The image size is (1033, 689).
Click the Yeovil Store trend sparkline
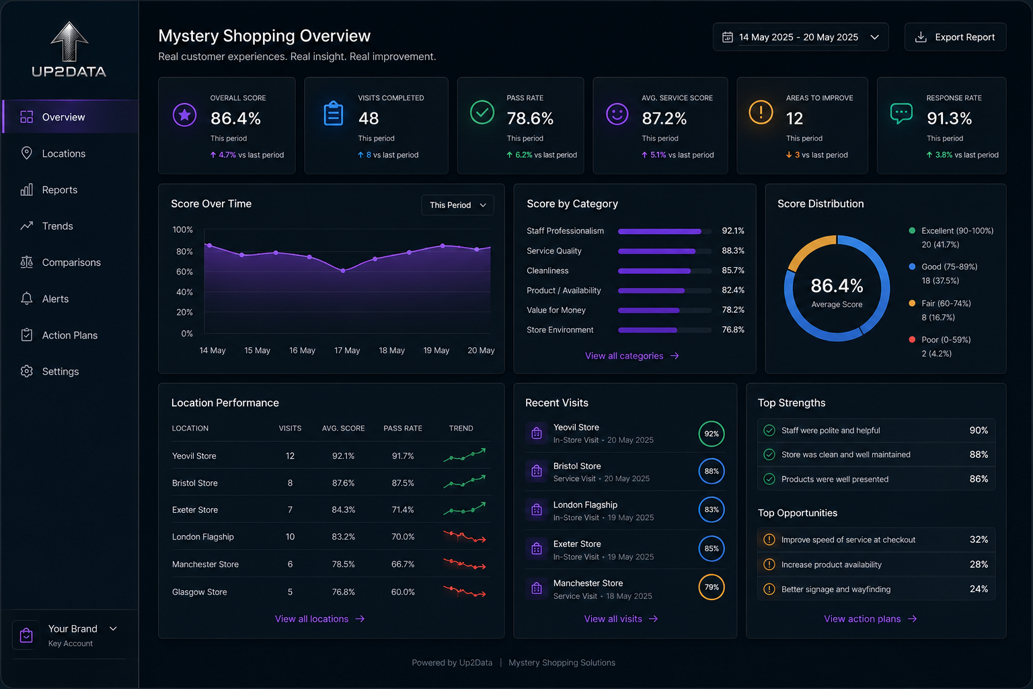[464, 456]
